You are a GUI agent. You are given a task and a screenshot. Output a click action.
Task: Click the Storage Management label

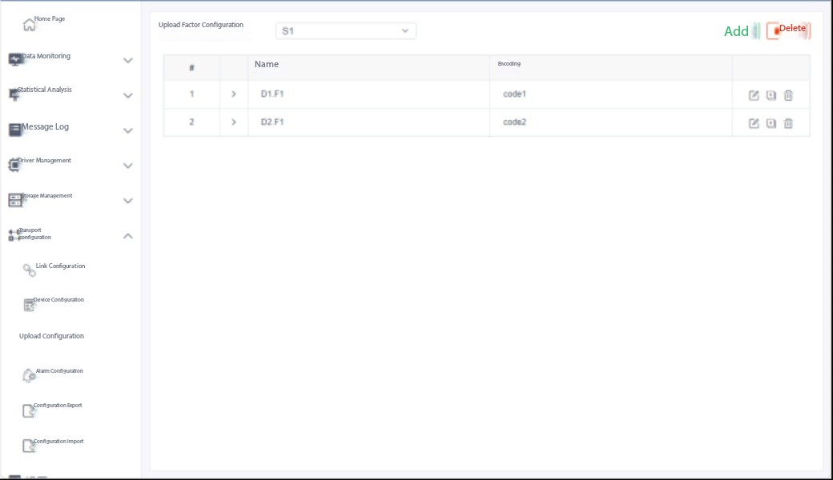(x=46, y=196)
